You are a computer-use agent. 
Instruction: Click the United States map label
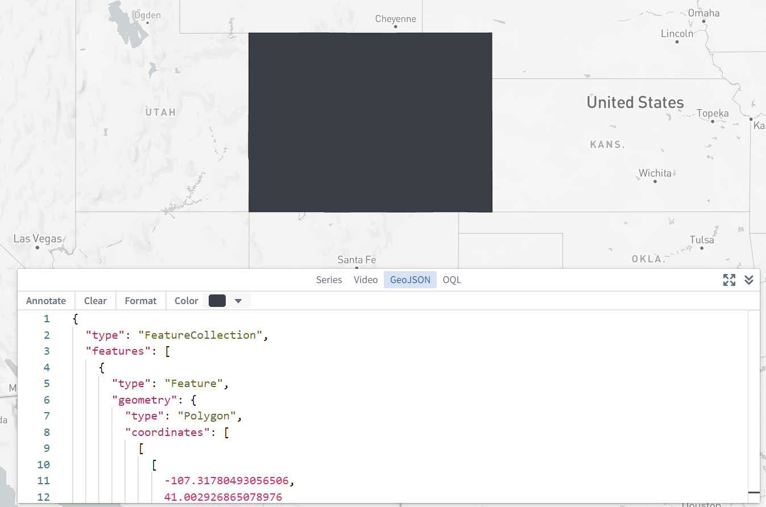[x=635, y=102]
